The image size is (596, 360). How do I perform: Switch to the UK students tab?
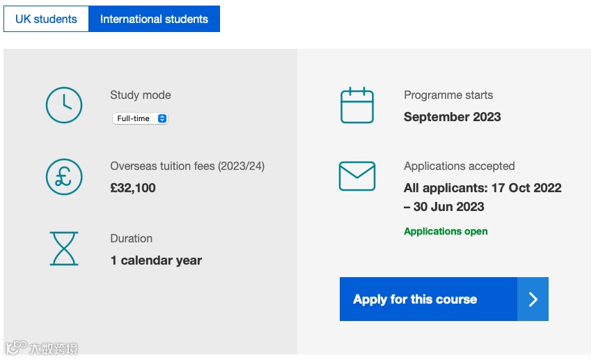tap(46, 19)
